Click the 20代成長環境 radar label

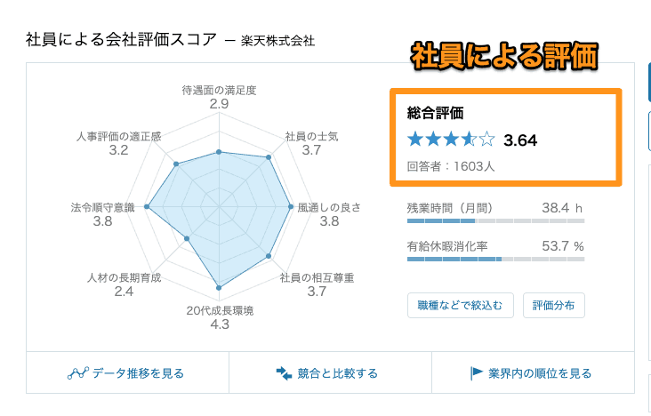(x=220, y=310)
